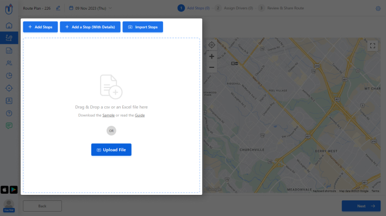Open map Keyboard shortcuts link
386x216 pixels.
tap(324, 191)
